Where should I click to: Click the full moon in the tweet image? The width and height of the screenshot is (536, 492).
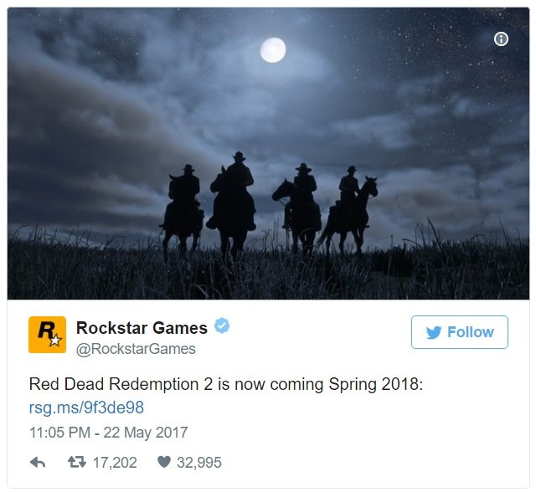pyautogui.click(x=273, y=50)
